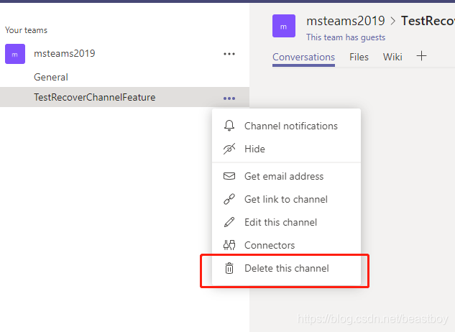Open Connectors from the context menu
Viewport: 455px width, 332px height.
click(x=286, y=245)
